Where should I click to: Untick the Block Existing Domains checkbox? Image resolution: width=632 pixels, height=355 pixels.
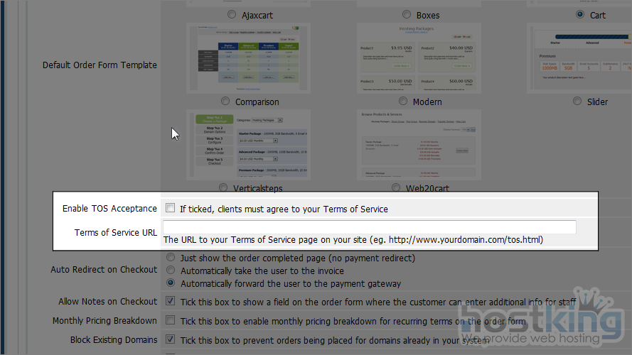click(x=171, y=340)
